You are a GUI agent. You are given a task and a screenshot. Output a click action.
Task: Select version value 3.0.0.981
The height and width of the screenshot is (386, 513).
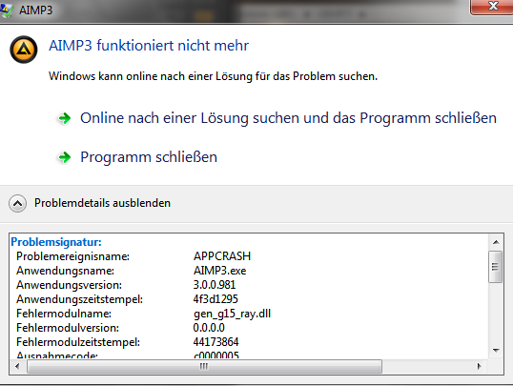pos(215,285)
